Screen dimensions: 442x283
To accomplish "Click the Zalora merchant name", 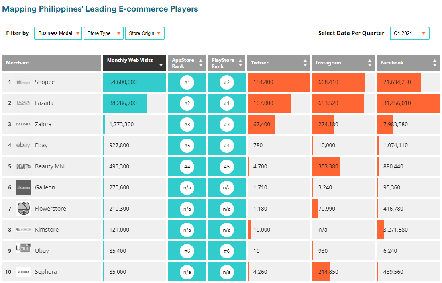I will point(43,124).
